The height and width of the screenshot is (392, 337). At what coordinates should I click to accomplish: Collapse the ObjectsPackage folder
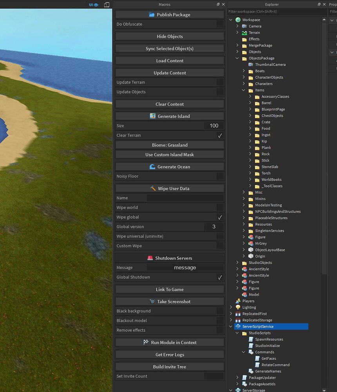(x=237, y=58)
